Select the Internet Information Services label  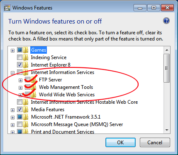[63, 72]
